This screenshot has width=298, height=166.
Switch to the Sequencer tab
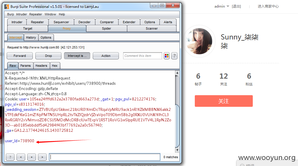coord(61,22)
